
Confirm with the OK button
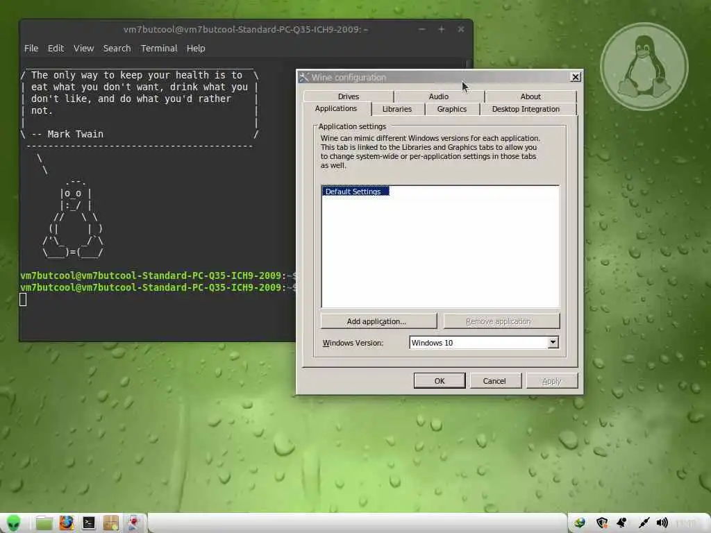(440, 381)
